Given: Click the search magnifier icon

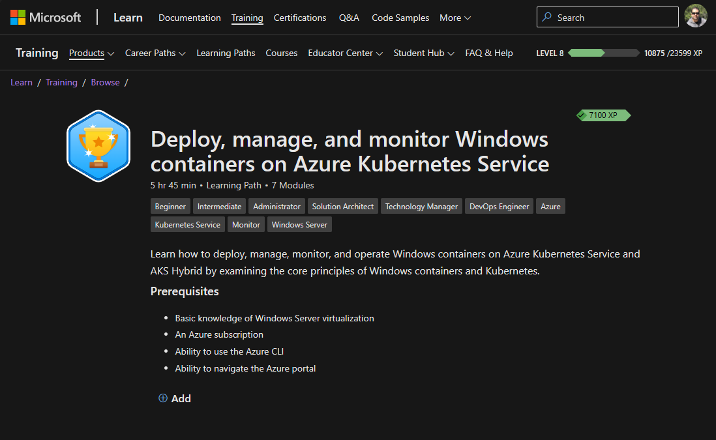Looking at the screenshot, I should 546,18.
